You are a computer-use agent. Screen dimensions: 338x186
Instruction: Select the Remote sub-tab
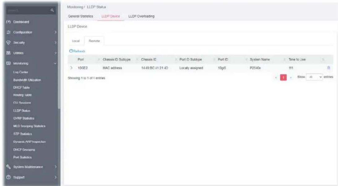[94, 41]
